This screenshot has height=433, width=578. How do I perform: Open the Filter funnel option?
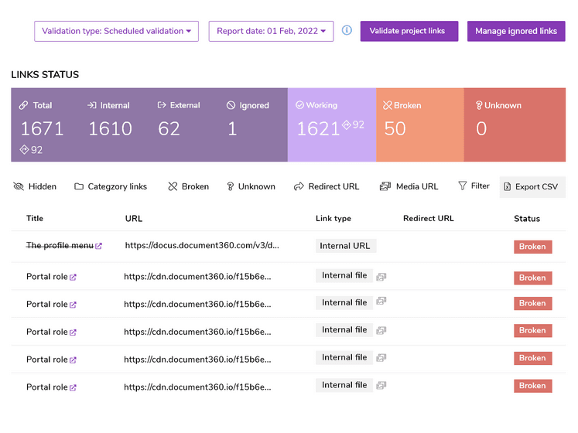tap(474, 186)
